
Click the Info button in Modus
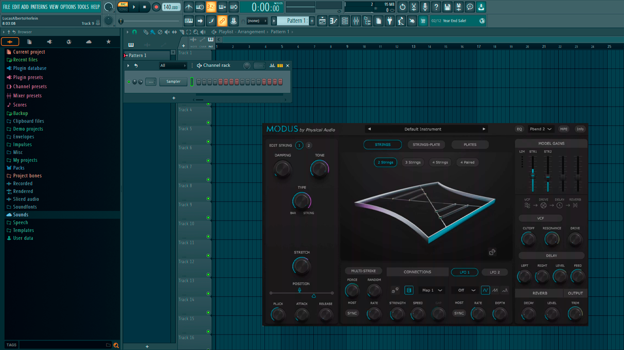coord(580,129)
